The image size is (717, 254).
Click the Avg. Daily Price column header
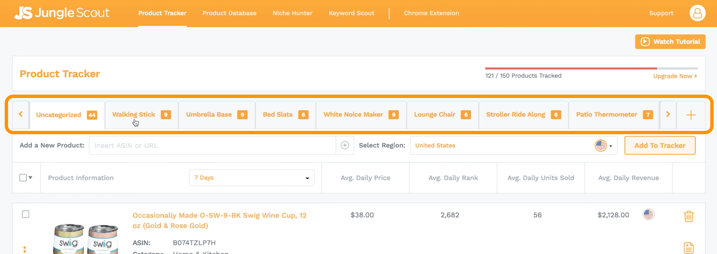(366, 178)
